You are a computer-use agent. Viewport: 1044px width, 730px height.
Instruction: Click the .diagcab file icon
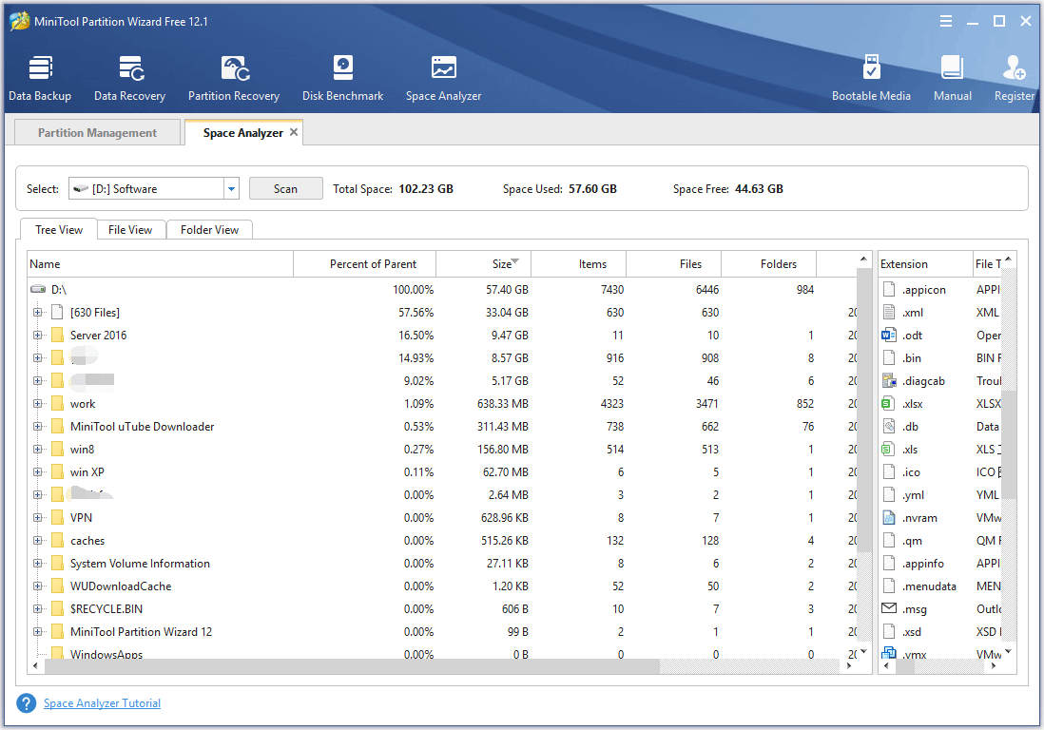pos(889,380)
